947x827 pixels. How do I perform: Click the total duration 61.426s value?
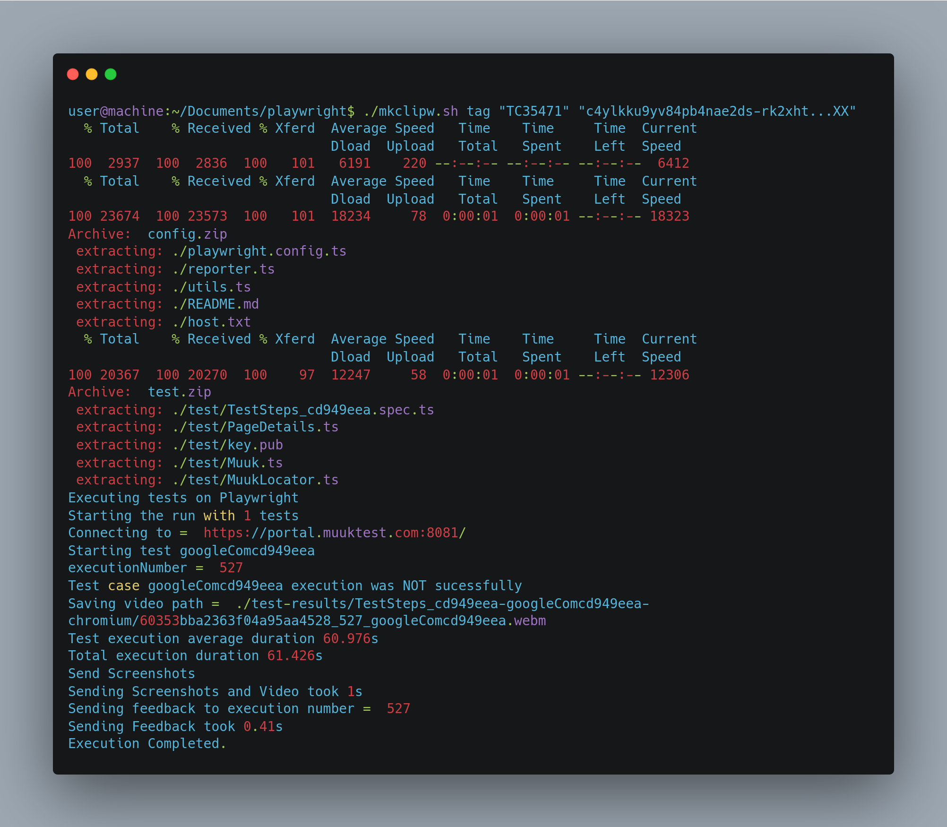point(295,655)
